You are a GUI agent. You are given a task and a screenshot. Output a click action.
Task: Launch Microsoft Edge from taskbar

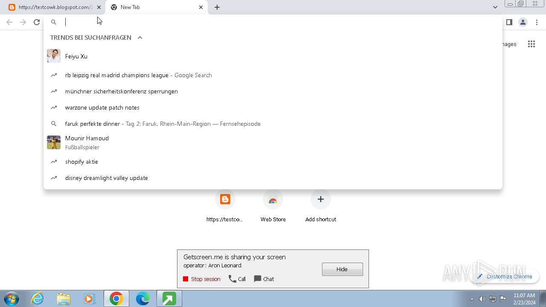142,299
